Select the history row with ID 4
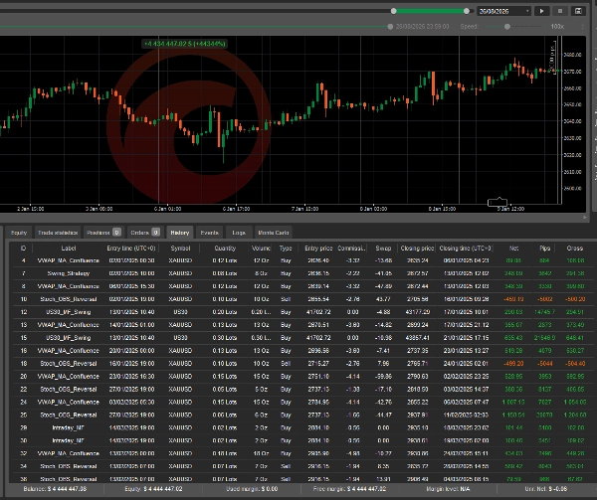The image size is (597, 500). click(x=303, y=260)
